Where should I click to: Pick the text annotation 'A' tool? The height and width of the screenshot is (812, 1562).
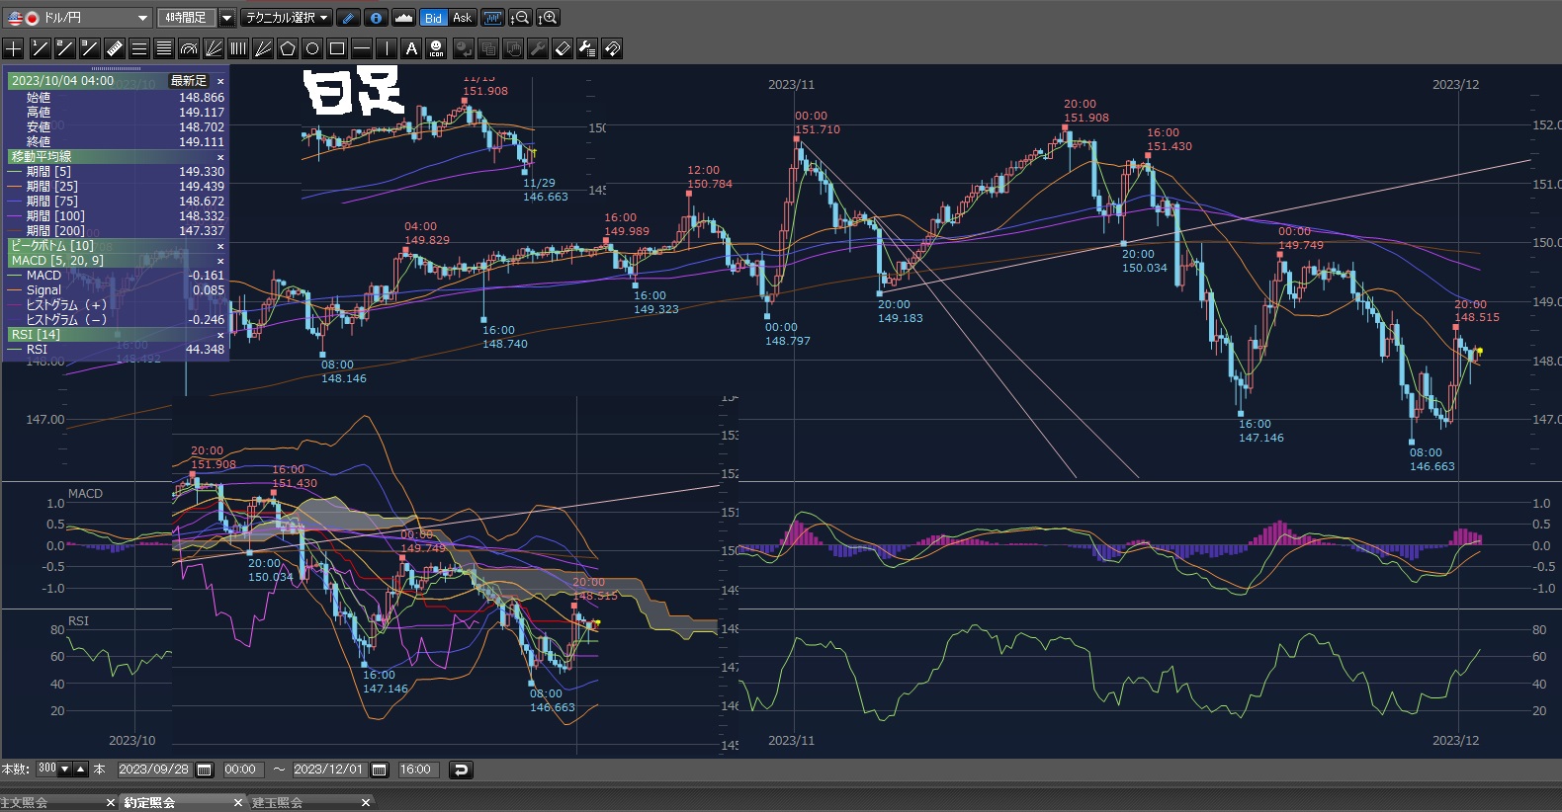(x=412, y=48)
